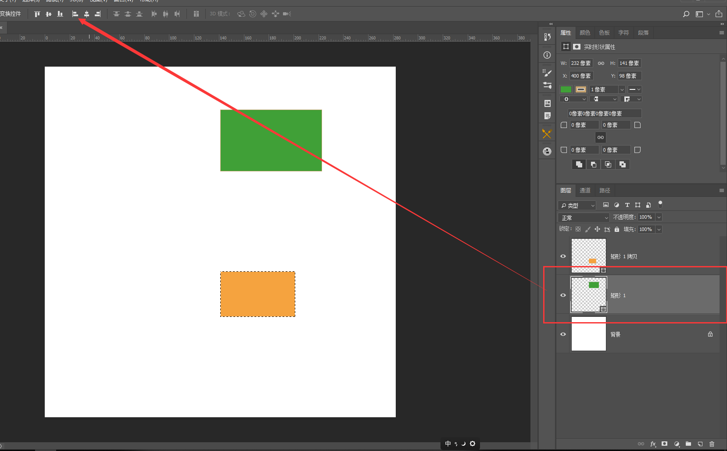The image size is (727, 451).
Task: Open the Brush Settings panel icon
Action: click(x=547, y=73)
